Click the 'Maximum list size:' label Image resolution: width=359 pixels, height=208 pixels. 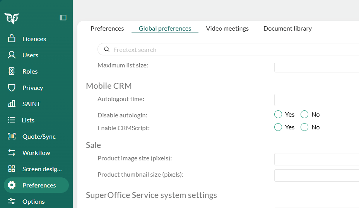tap(123, 65)
